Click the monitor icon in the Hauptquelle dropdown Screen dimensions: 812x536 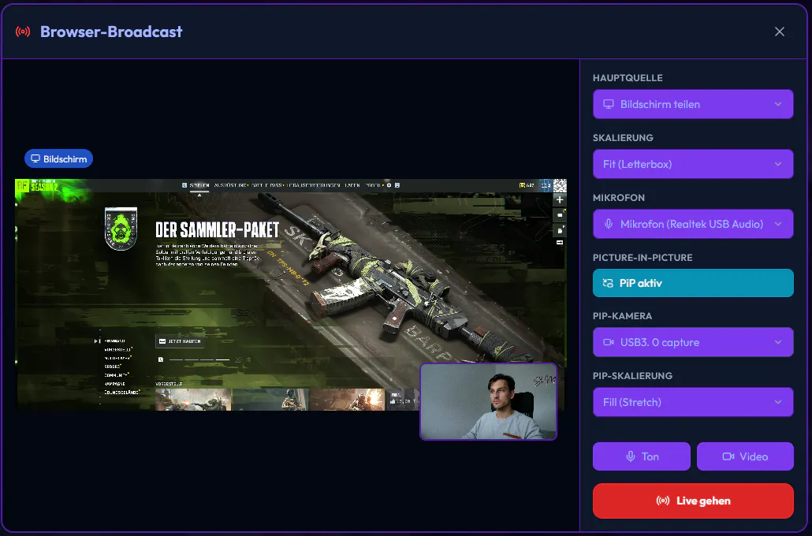[x=609, y=104]
